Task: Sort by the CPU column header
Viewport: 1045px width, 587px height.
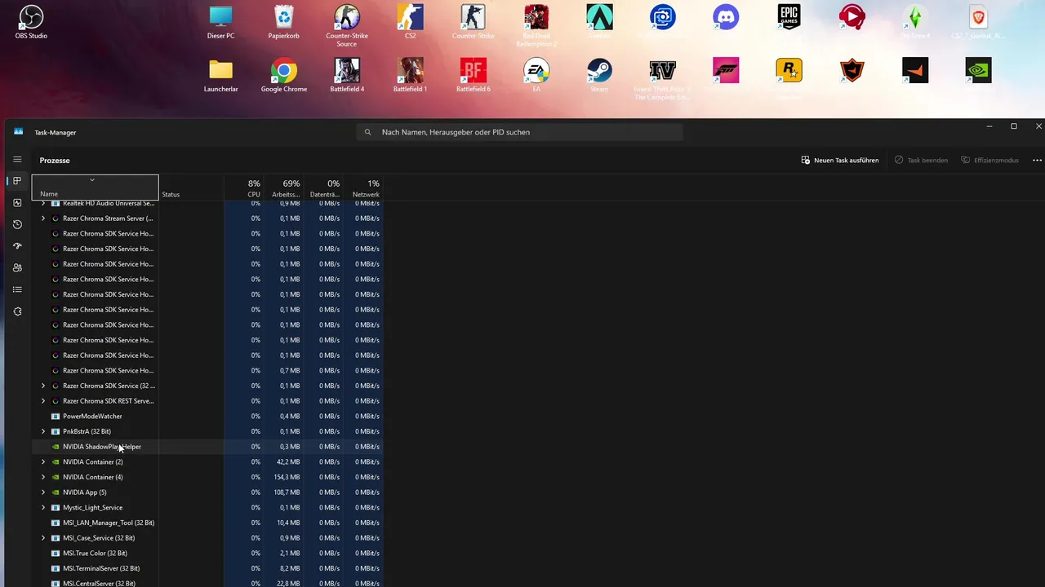Action: pos(244,188)
